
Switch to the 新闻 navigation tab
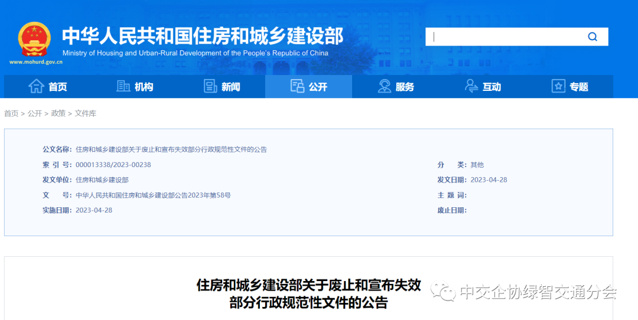(x=231, y=87)
